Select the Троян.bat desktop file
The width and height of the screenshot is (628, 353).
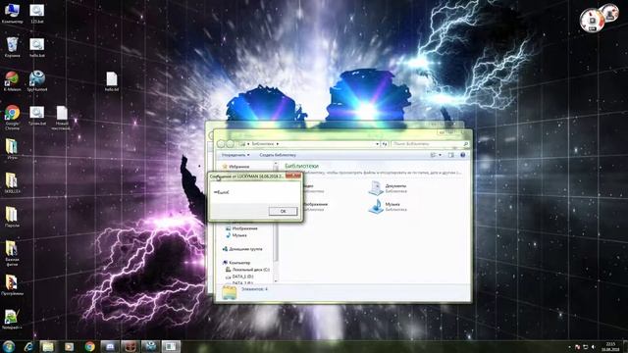37,116
